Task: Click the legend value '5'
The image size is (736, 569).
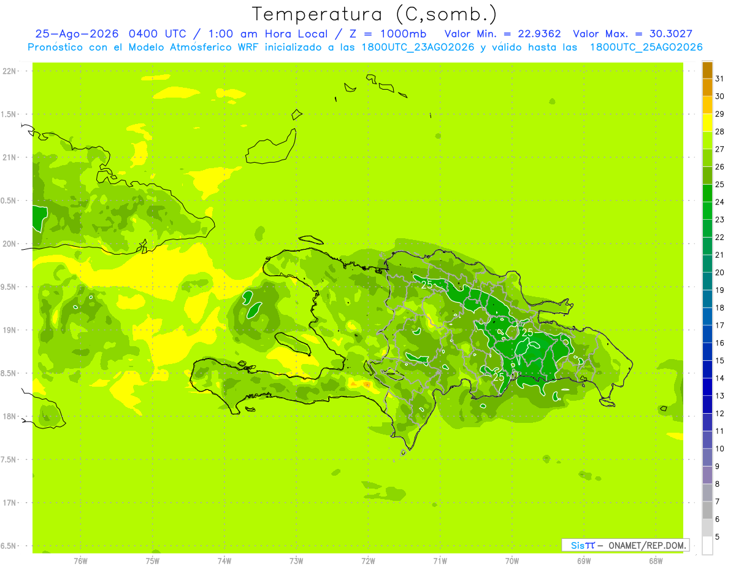Action: (718, 537)
